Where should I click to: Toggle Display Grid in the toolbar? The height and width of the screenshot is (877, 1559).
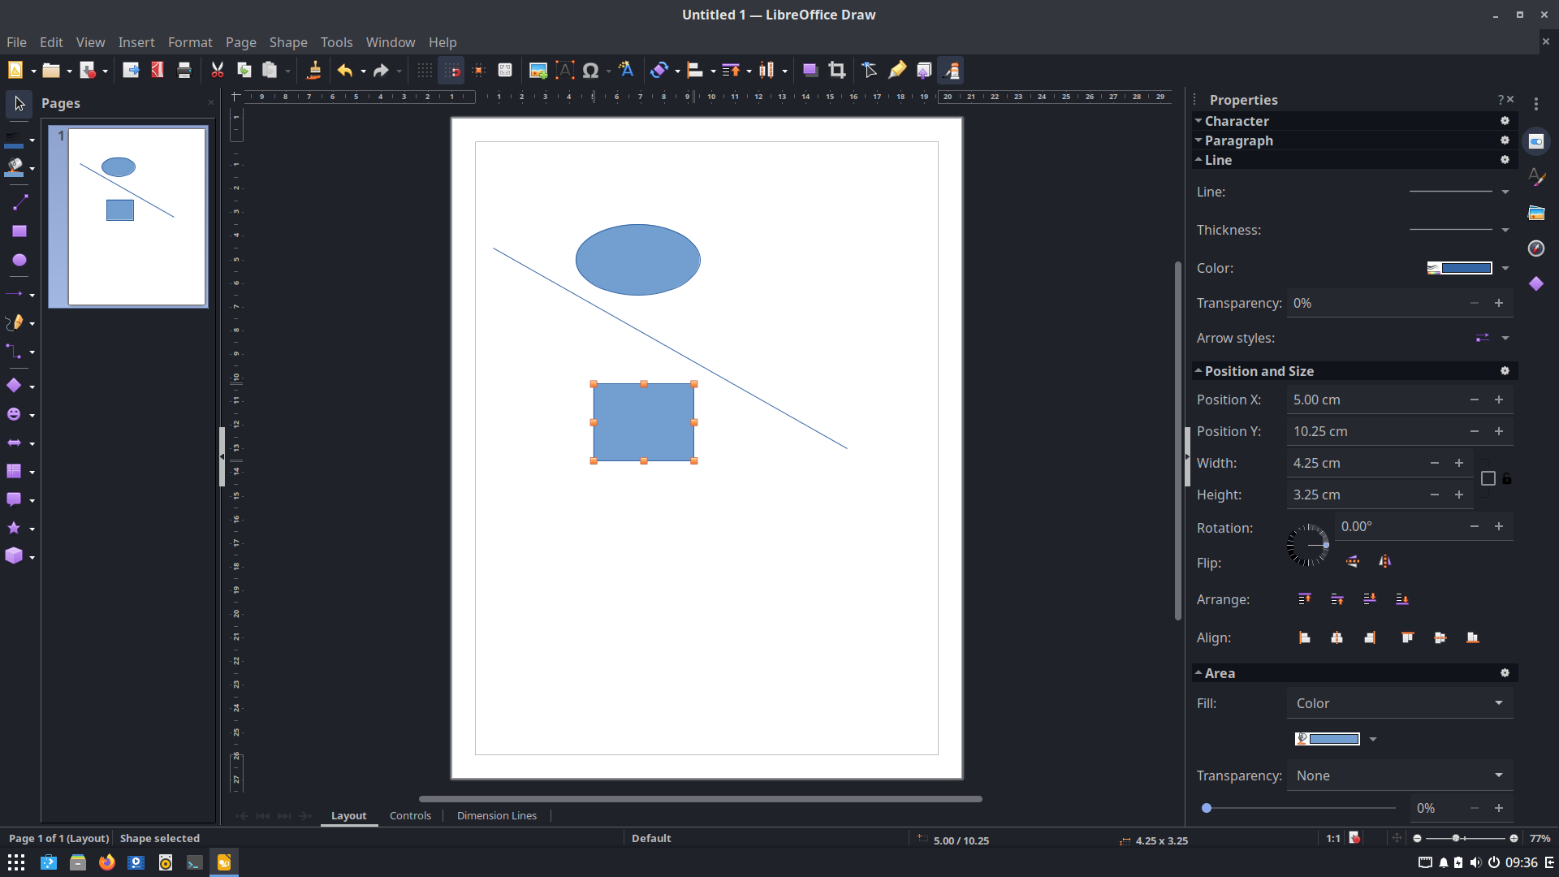click(x=425, y=71)
